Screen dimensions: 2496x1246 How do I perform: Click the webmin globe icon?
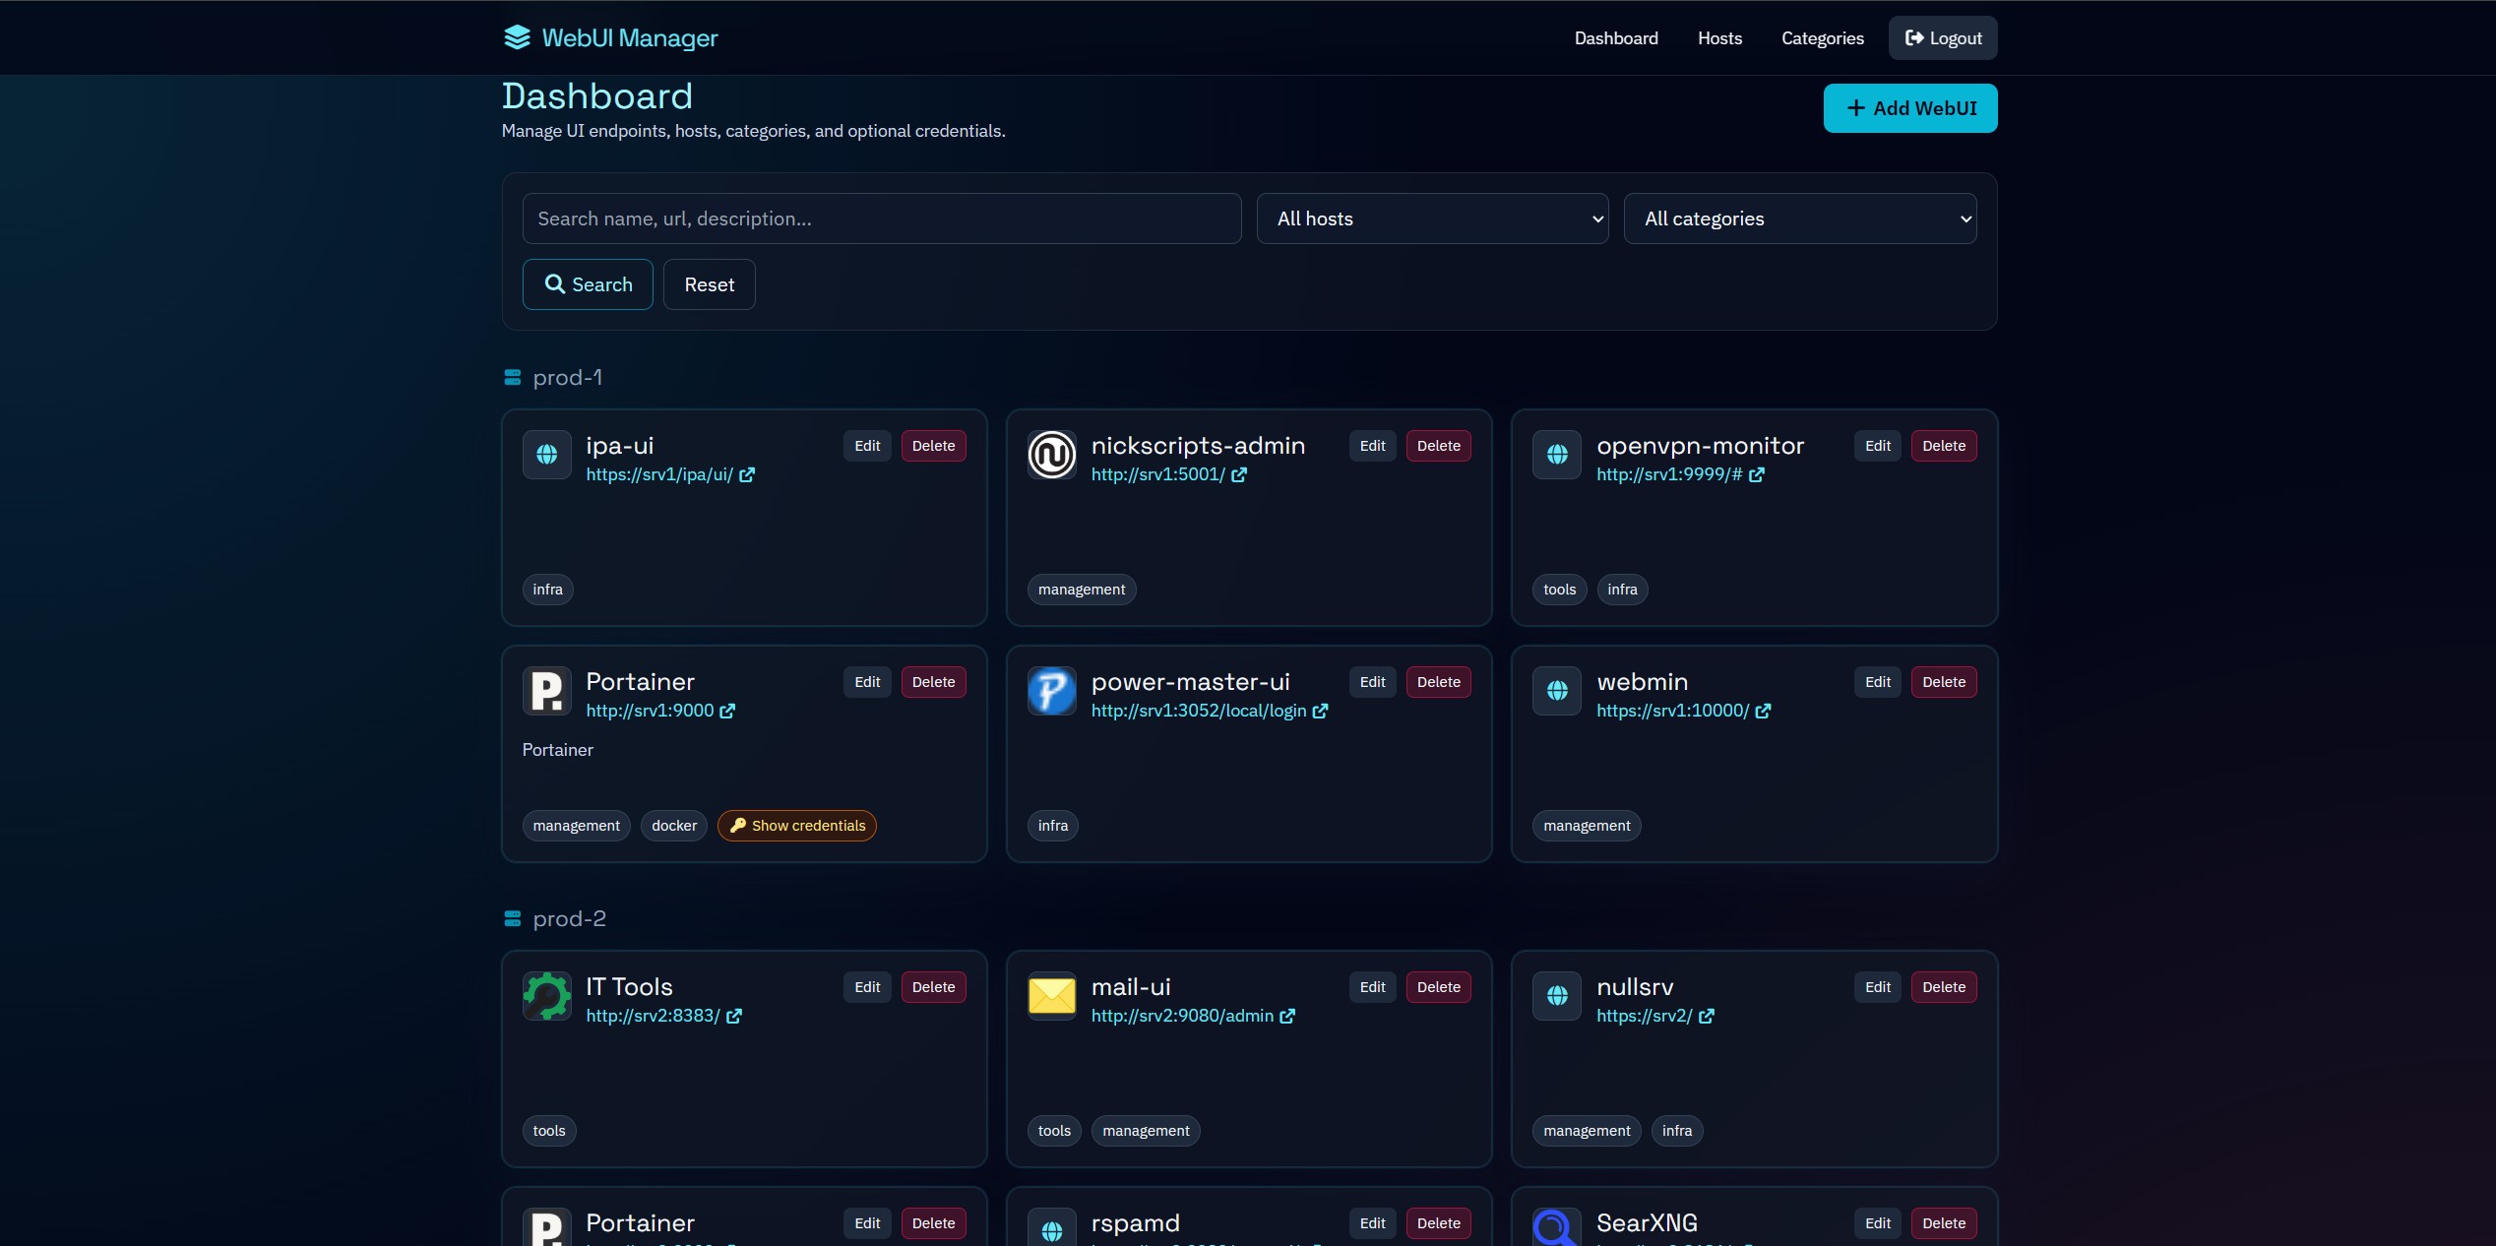click(x=1557, y=691)
